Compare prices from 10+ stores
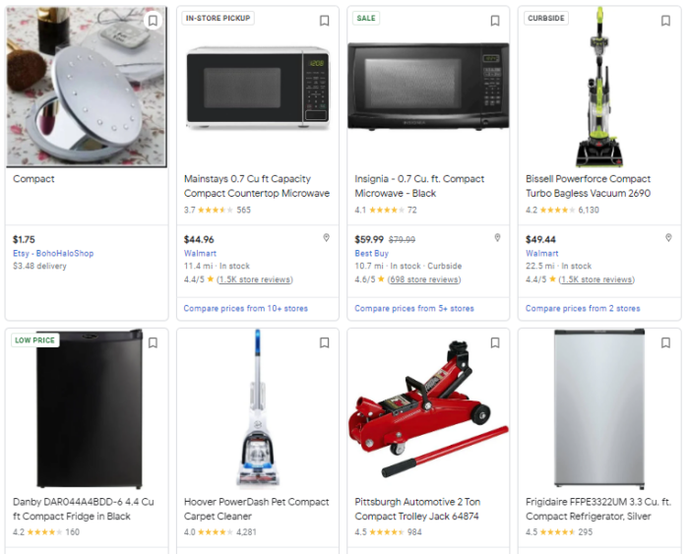The image size is (689, 554). coord(246,308)
